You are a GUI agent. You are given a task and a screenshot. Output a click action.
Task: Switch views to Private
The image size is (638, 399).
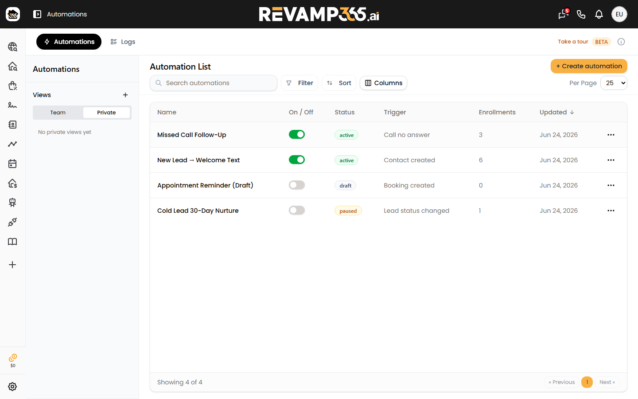point(106,113)
